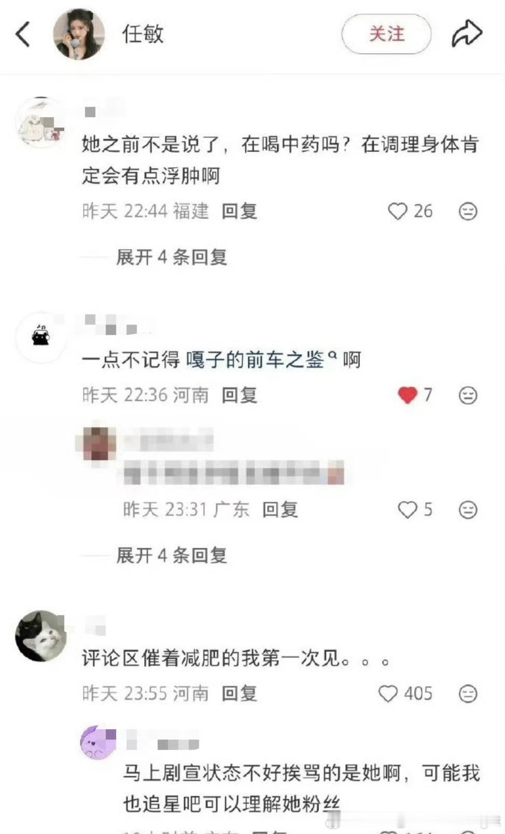505x834 pixels.
Task: Reply to the 22:36 河南 comment
Action: [240, 395]
